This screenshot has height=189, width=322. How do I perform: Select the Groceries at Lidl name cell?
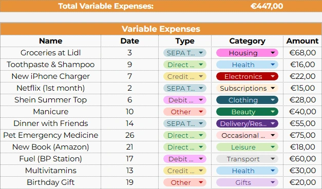(51, 53)
